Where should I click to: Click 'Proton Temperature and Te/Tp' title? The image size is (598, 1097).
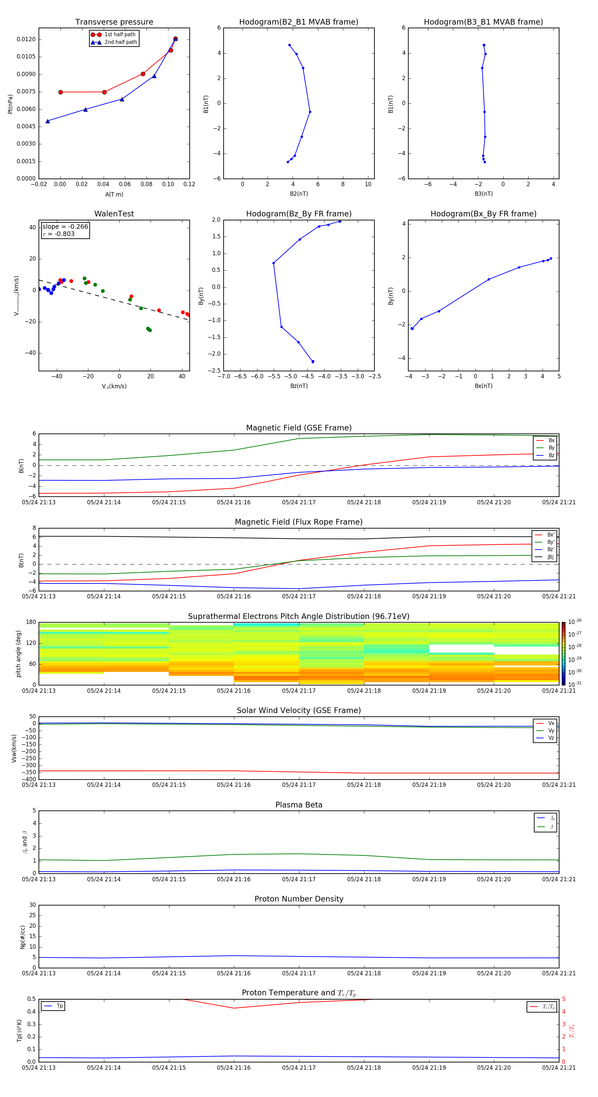coord(299,993)
